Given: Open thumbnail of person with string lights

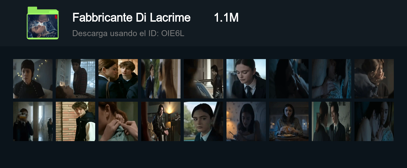Looking at the screenshot, I should (33, 79).
